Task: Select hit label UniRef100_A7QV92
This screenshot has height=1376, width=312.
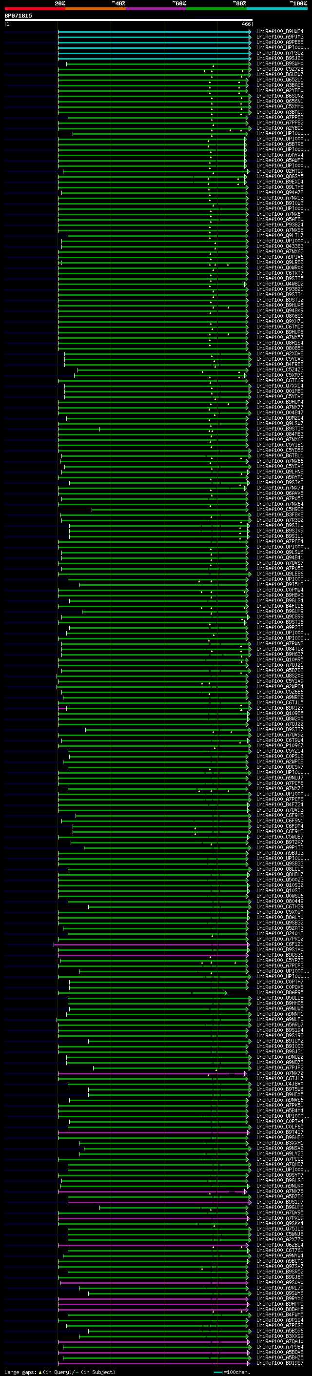Action: tap(280, 735)
